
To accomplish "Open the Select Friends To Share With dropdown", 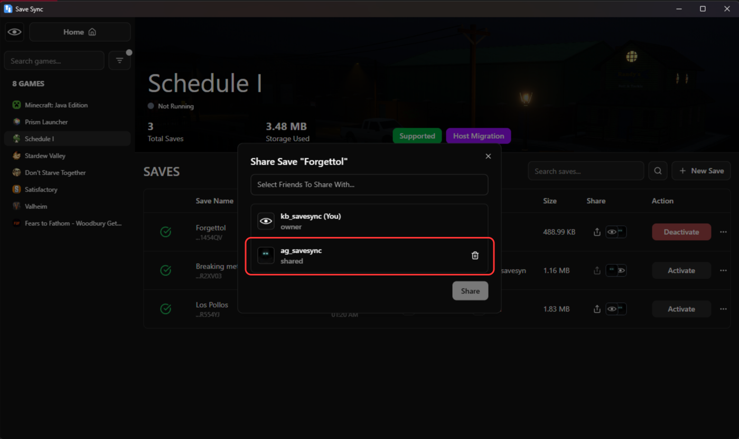I will click(x=369, y=185).
